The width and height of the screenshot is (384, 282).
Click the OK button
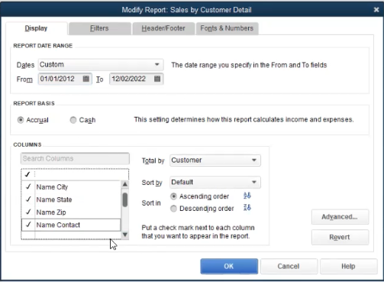229,266
